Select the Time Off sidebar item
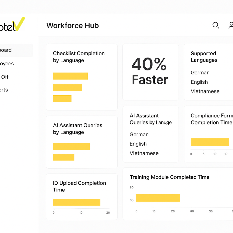The image size is (233, 233). click(x=5, y=77)
